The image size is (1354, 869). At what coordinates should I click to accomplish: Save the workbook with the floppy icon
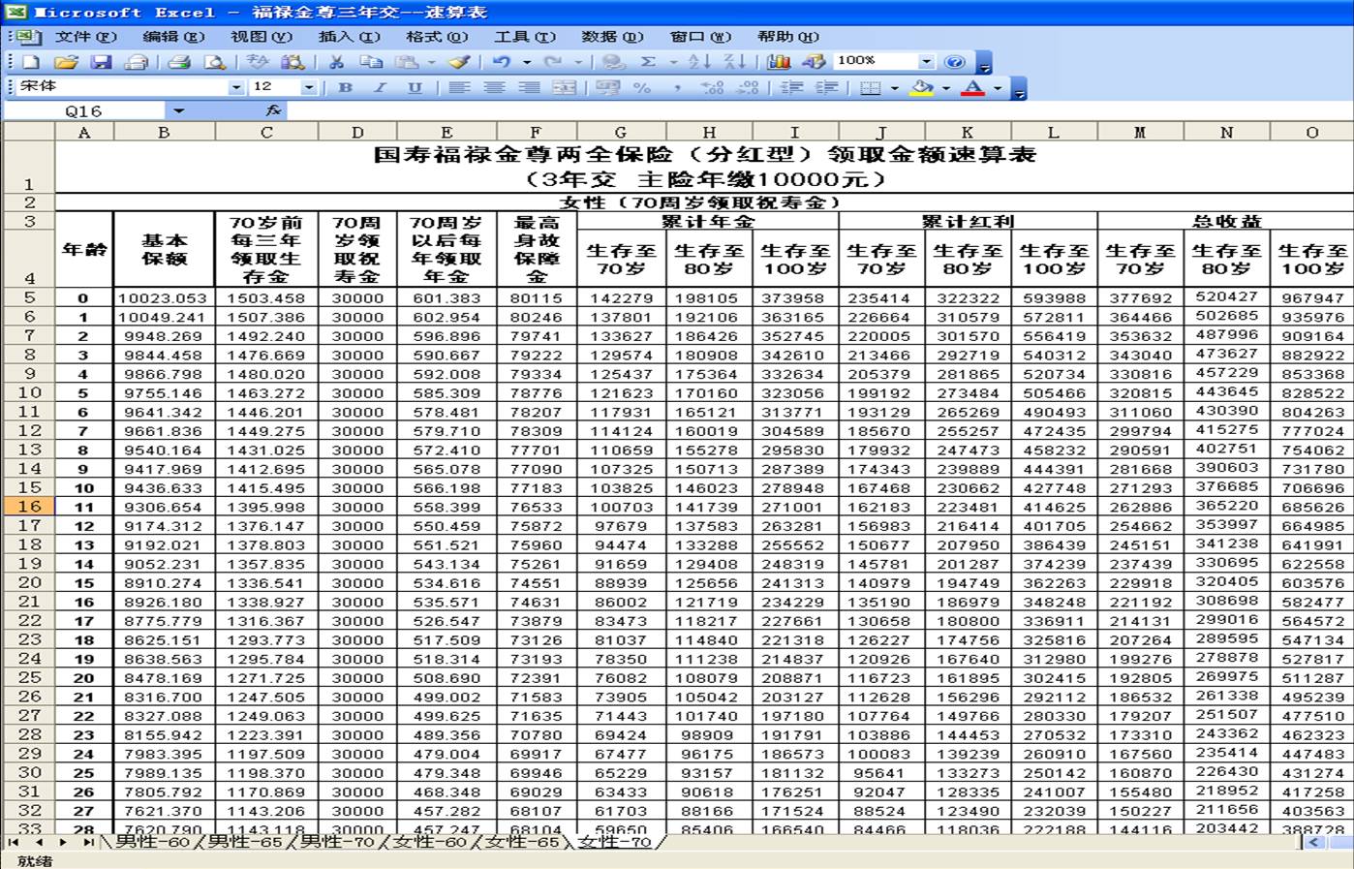101,62
